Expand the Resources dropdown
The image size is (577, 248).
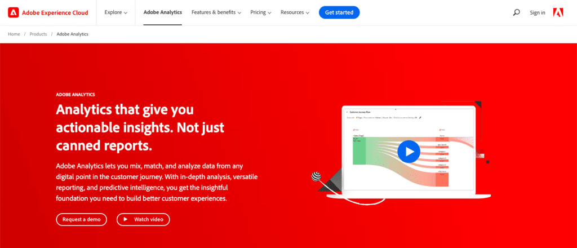coord(295,12)
